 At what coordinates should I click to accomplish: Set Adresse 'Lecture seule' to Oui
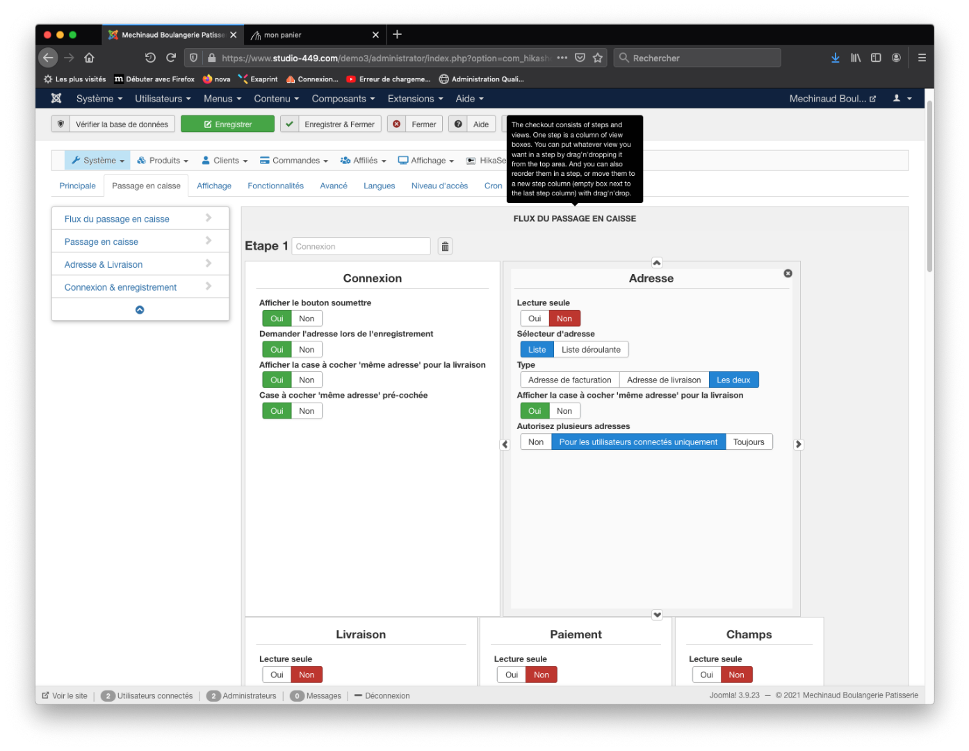click(534, 318)
